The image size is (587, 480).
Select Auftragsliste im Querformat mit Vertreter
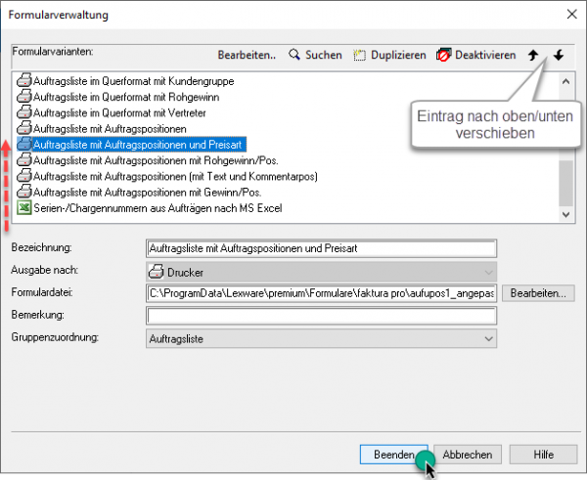119,112
